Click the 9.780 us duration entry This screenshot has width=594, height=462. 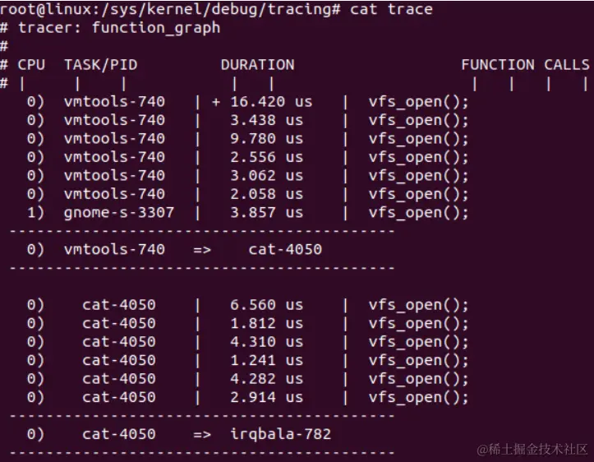click(x=266, y=139)
